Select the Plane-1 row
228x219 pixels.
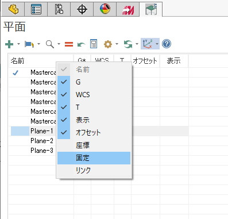click(99, 131)
